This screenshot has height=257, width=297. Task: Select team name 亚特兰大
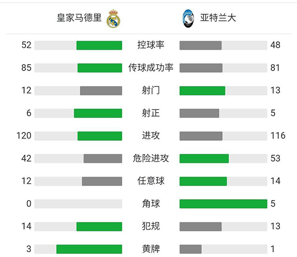[218, 18]
